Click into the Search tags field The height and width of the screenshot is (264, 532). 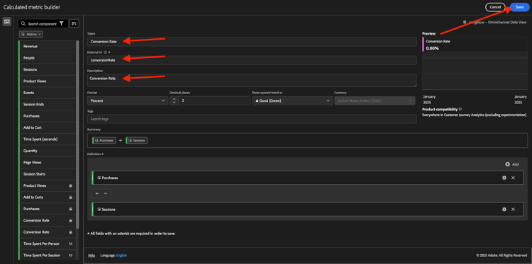coord(252,119)
